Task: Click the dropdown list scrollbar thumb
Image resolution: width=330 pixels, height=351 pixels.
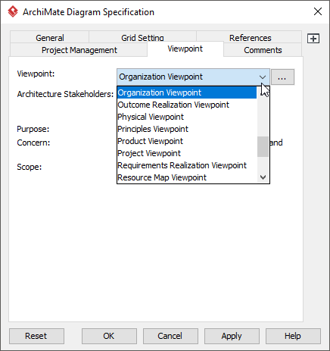Action: pyautogui.click(x=263, y=146)
